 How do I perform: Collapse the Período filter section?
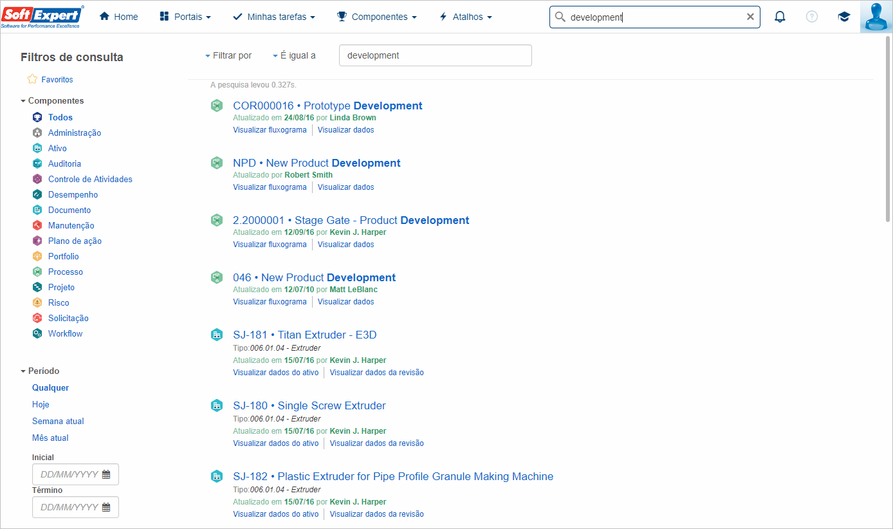coord(40,371)
